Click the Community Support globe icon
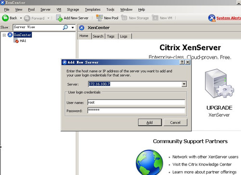This screenshot has width=241, height=175. [149, 162]
